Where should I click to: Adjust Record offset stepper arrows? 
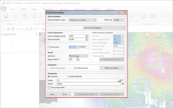[x=122, y=43]
